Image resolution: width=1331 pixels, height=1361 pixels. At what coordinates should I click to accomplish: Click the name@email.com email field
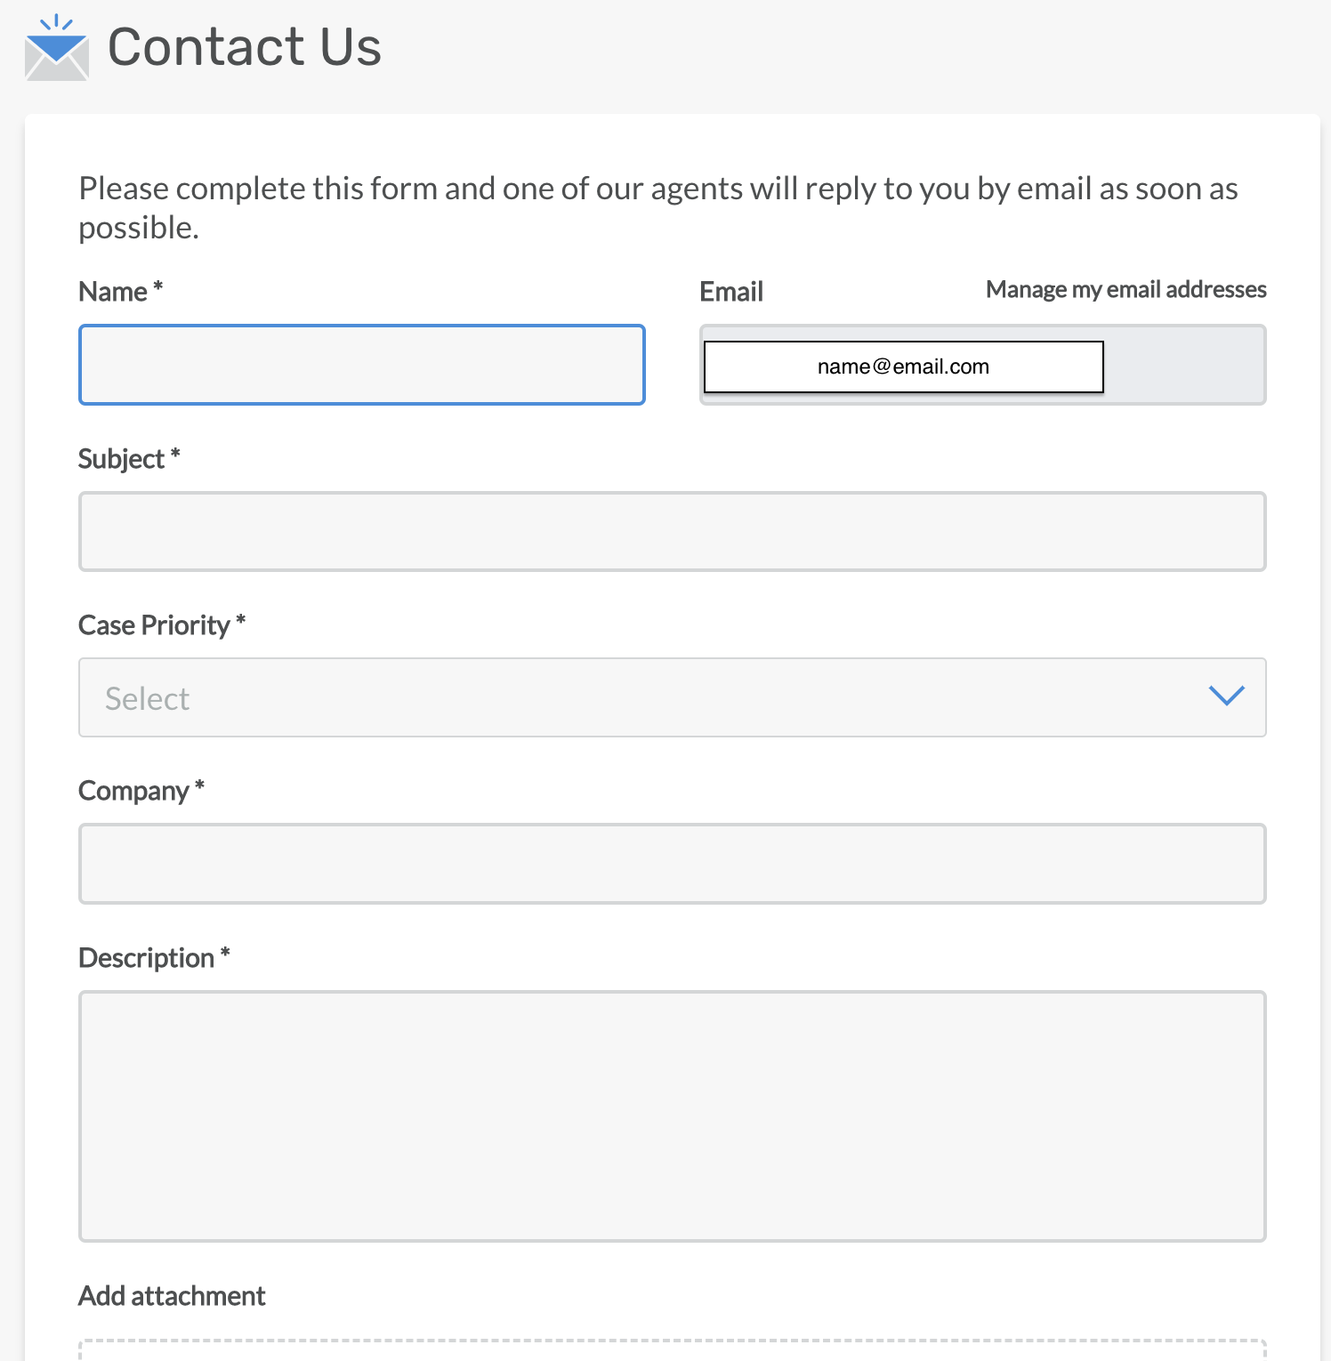903,366
